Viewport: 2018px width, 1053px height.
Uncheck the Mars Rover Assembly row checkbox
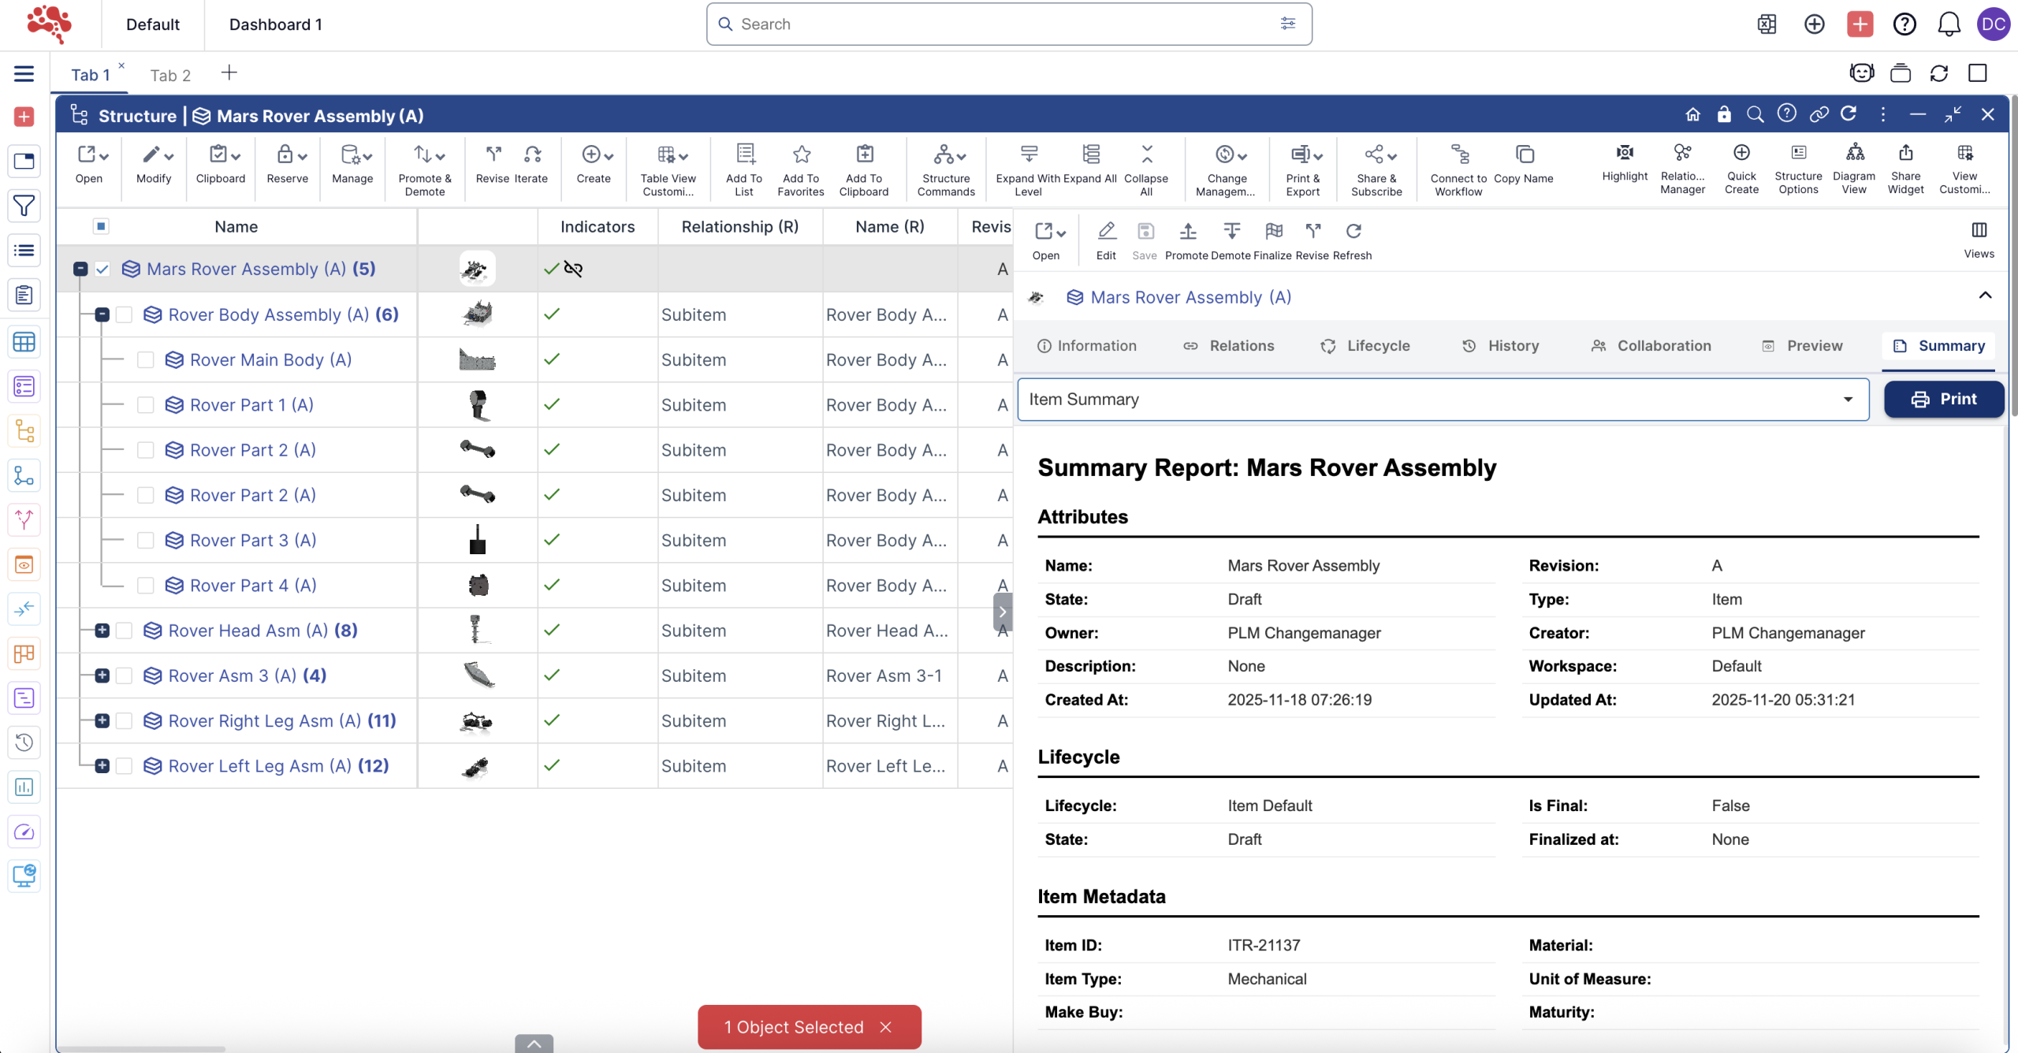tap(102, 270)
